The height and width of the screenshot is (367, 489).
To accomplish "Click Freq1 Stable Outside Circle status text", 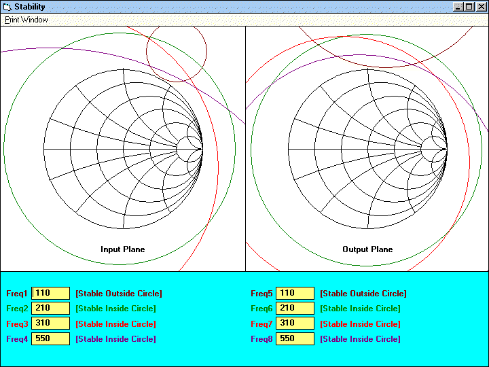I will [x=119, y=294].
